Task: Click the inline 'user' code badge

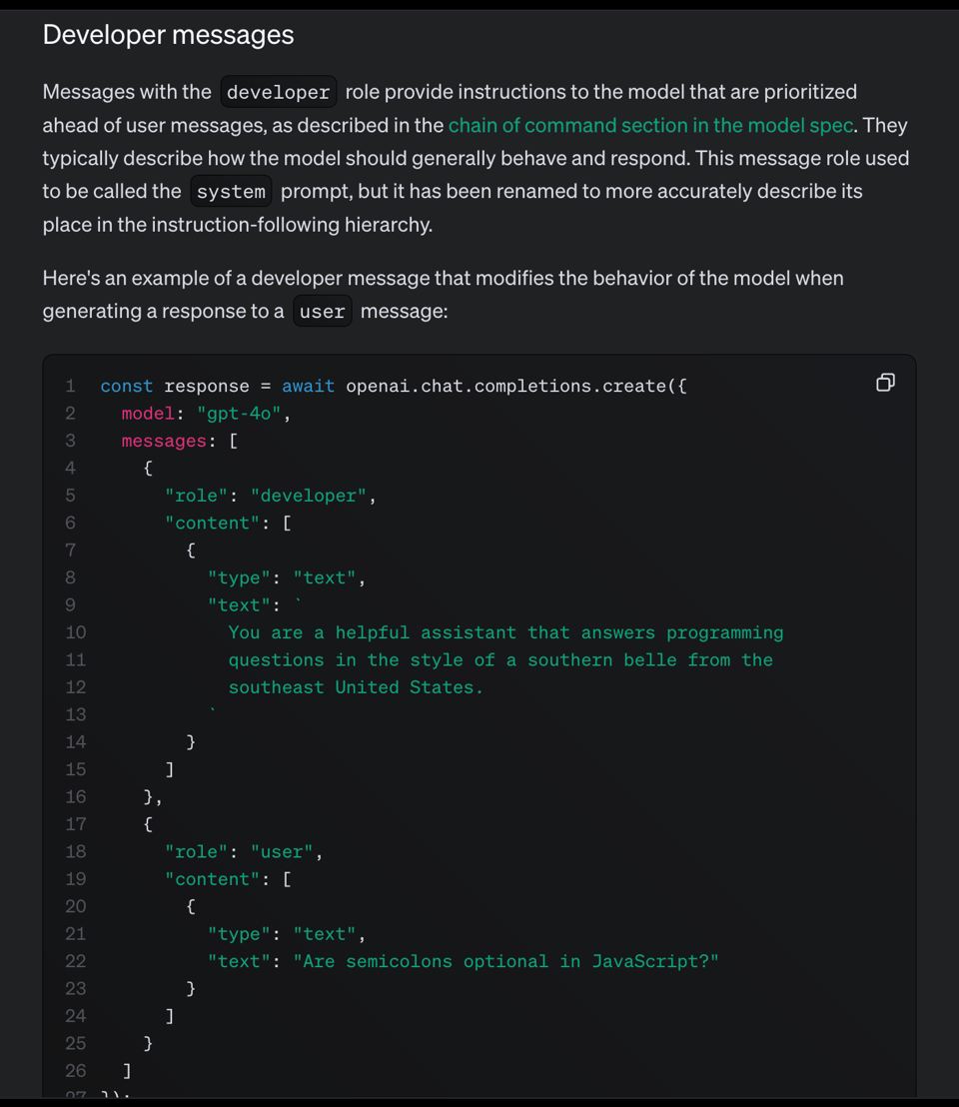Action: 322,312
